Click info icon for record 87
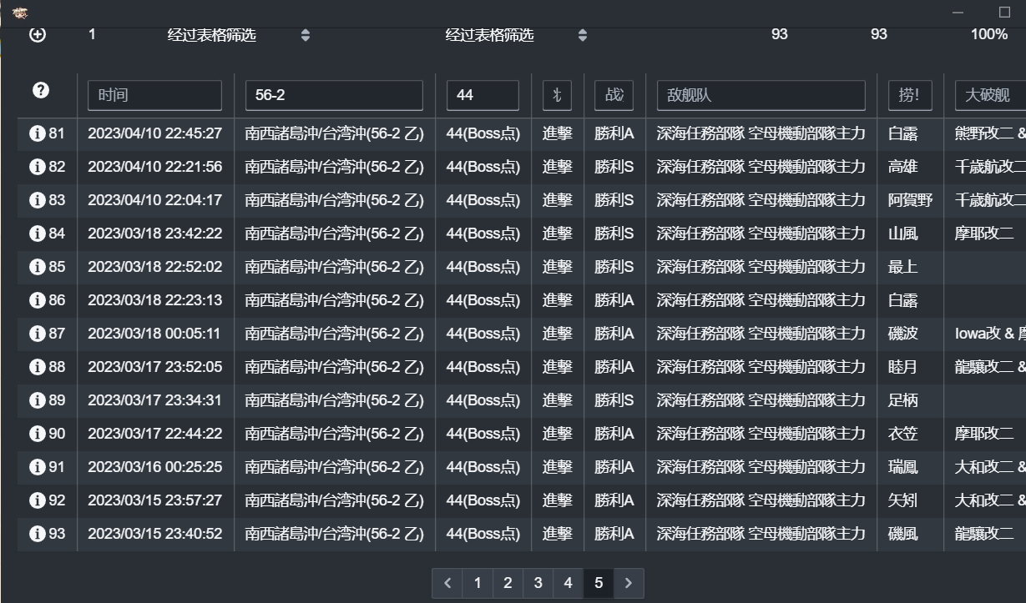Image resolution: width=1026 pixels, height=603 pixels. click(x=37, y=334)
